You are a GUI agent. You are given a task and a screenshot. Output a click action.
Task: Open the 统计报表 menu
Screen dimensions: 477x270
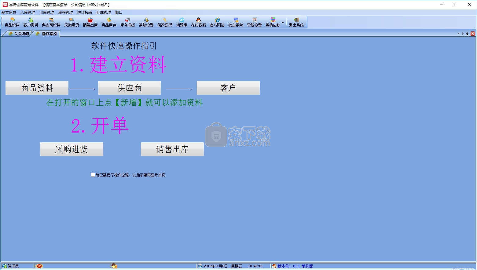pos(85,13)
